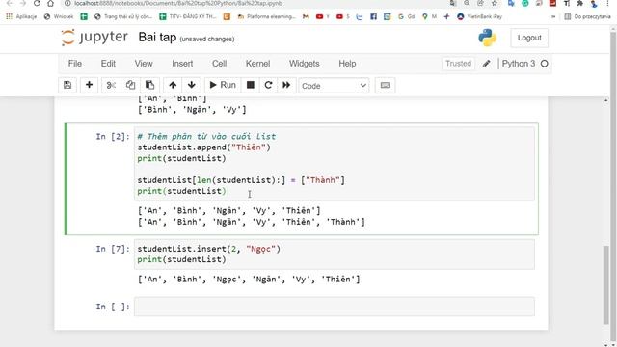Open the Facebook bookmark icon
The height and width of the screenshot is (347, 617).
[373, 17]
